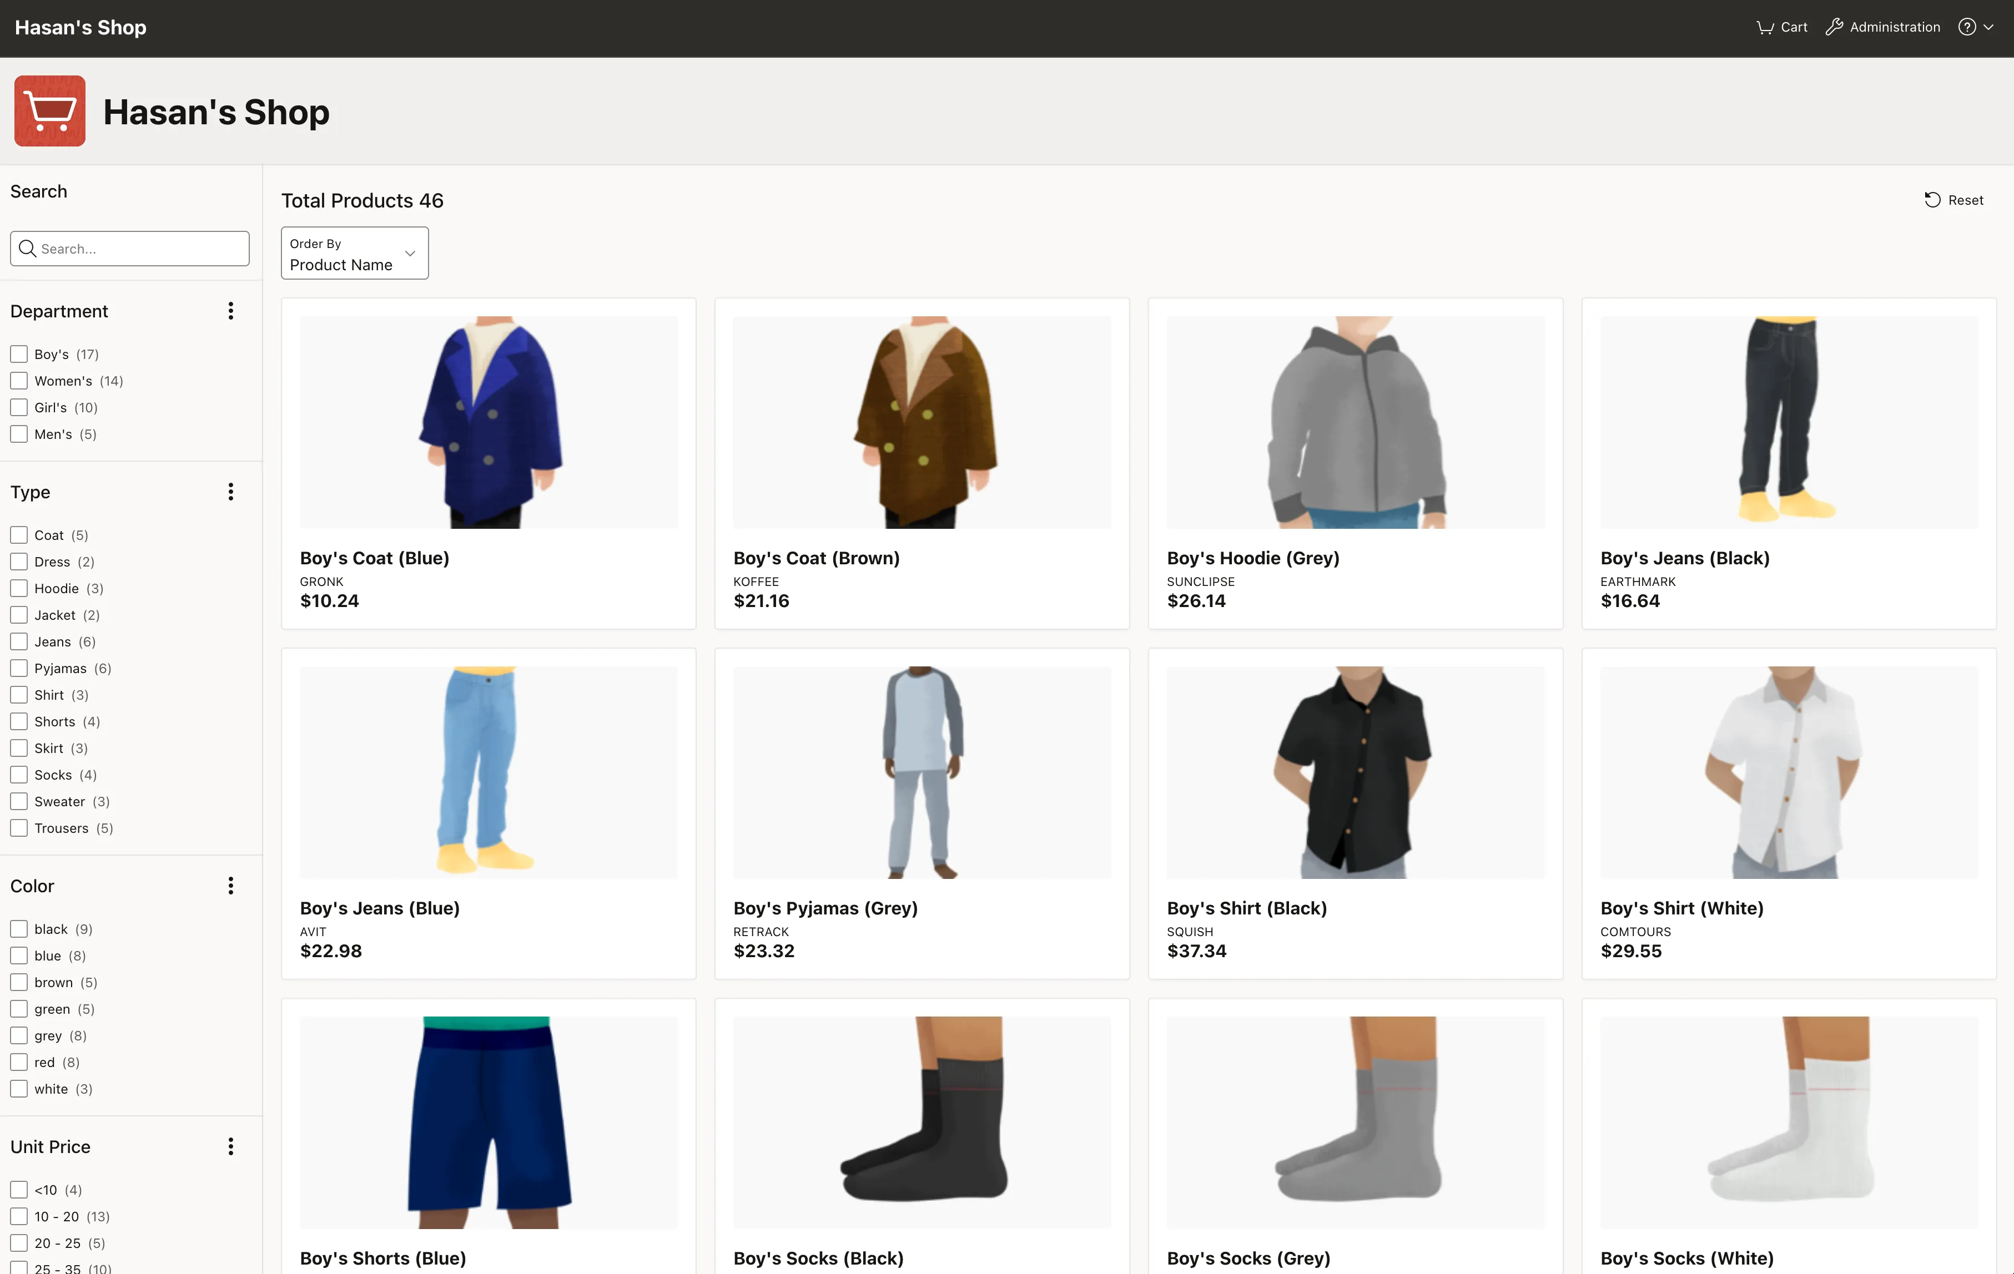This screenshot has height=1274, width=2014.
Task: Check the Shorts type filter
Action: (x=19, y=722)
